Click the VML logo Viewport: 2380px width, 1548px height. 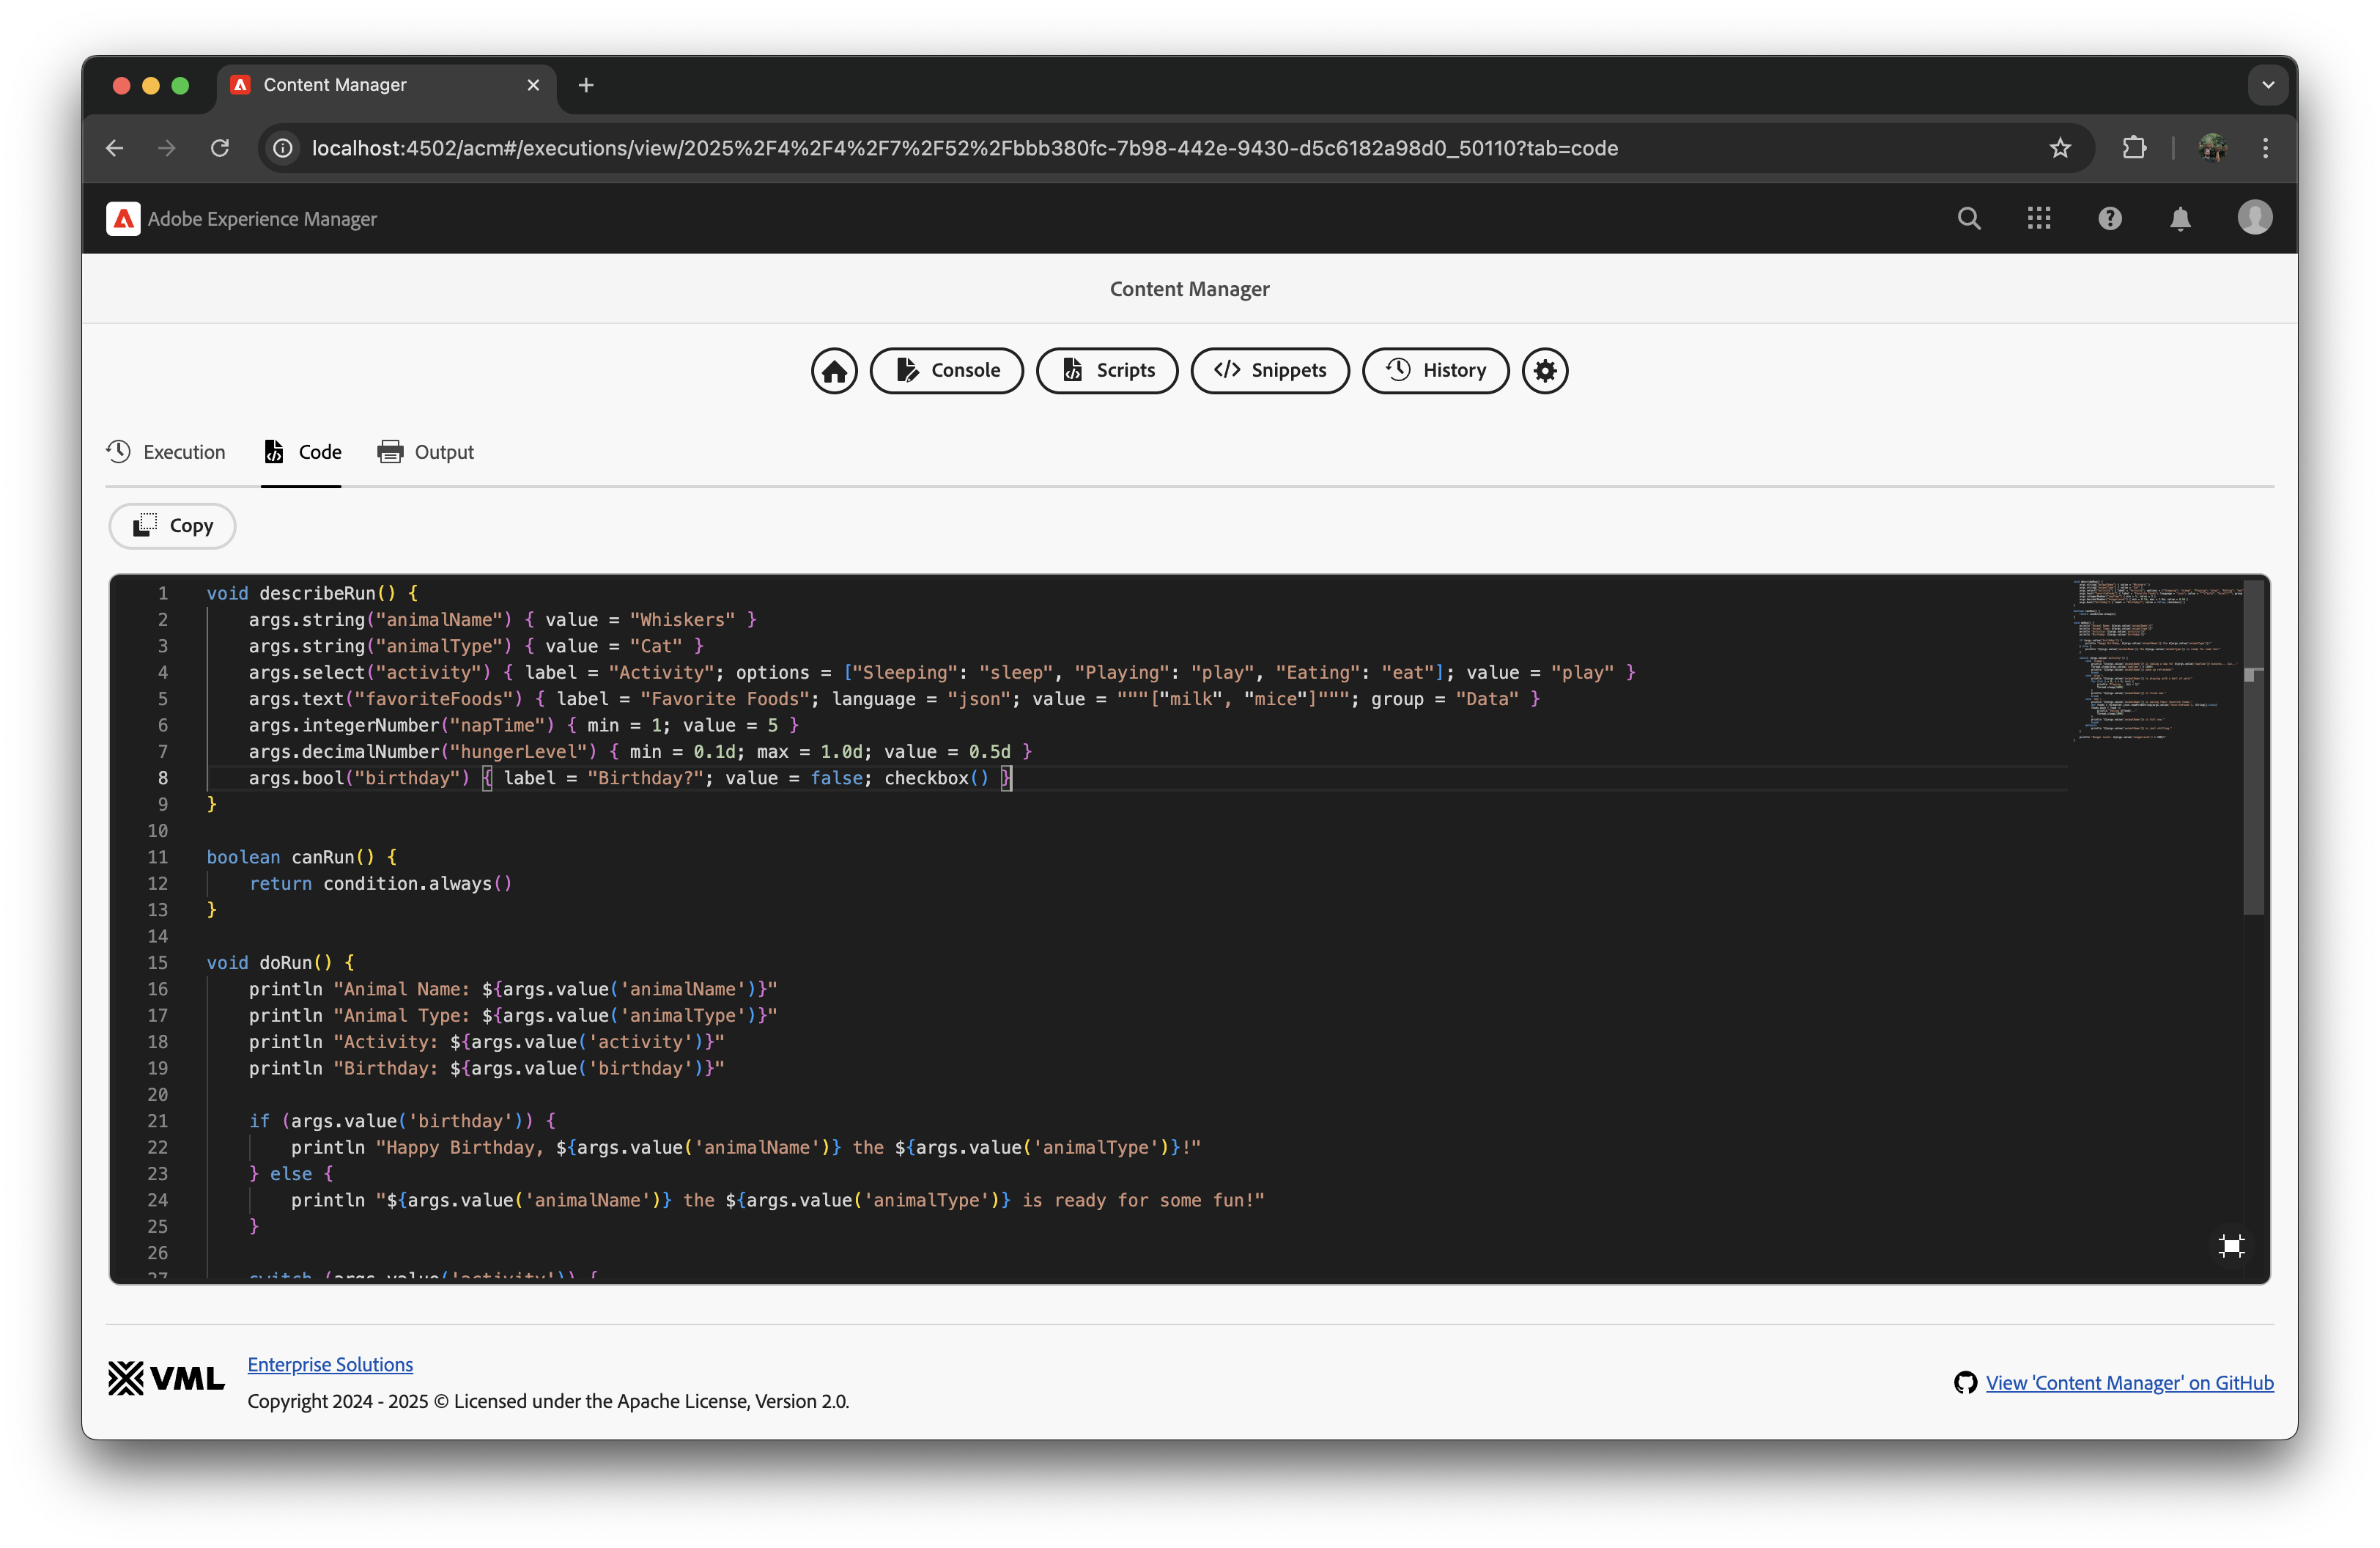[166, 1378]
